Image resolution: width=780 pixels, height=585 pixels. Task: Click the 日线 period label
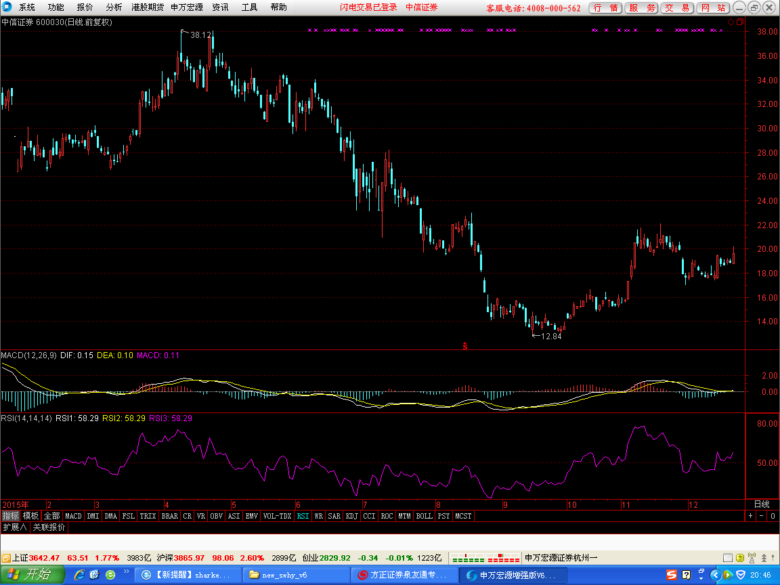[x=762, y=504]
